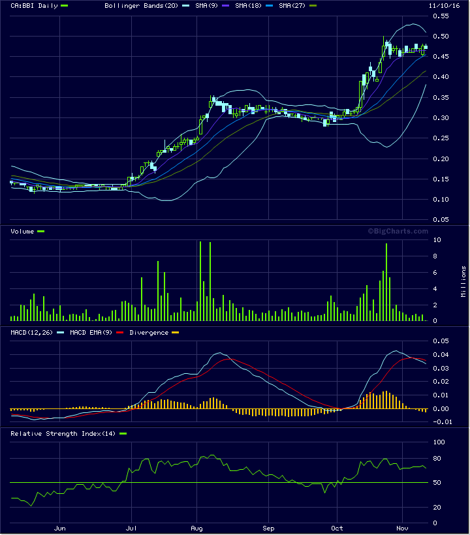The image size is (470, 535).
Task: Click the yellow Divergence legend swatch
Action: [176, 333]
